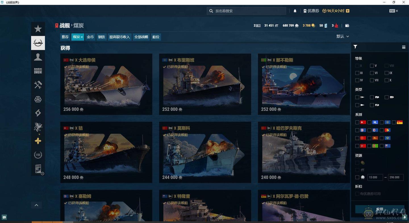The width and height of the screenshot is (409, 223).
Task: Click the 50 blue token resource
Action: (x=323, y=26)
